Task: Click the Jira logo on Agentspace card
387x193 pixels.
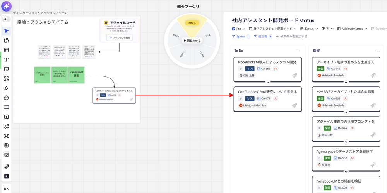Action: coord(373,165)
